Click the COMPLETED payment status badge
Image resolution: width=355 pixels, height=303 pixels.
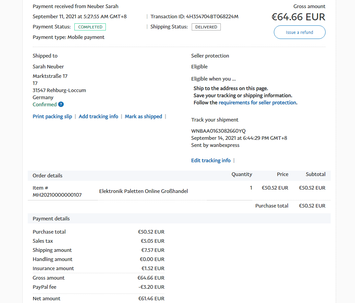[x=90, y=27]
